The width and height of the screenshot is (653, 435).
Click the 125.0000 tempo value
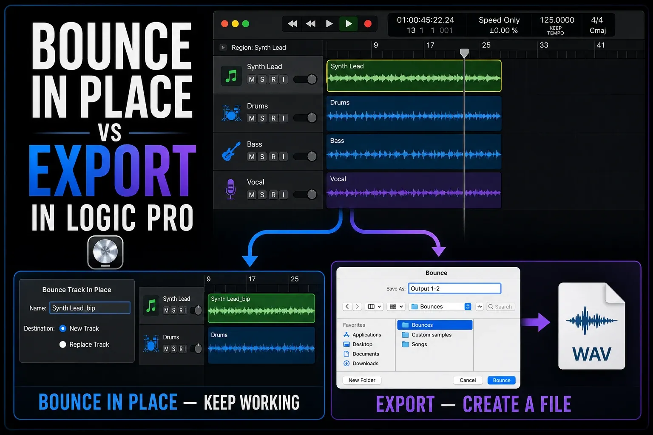(x=557, y=20)
